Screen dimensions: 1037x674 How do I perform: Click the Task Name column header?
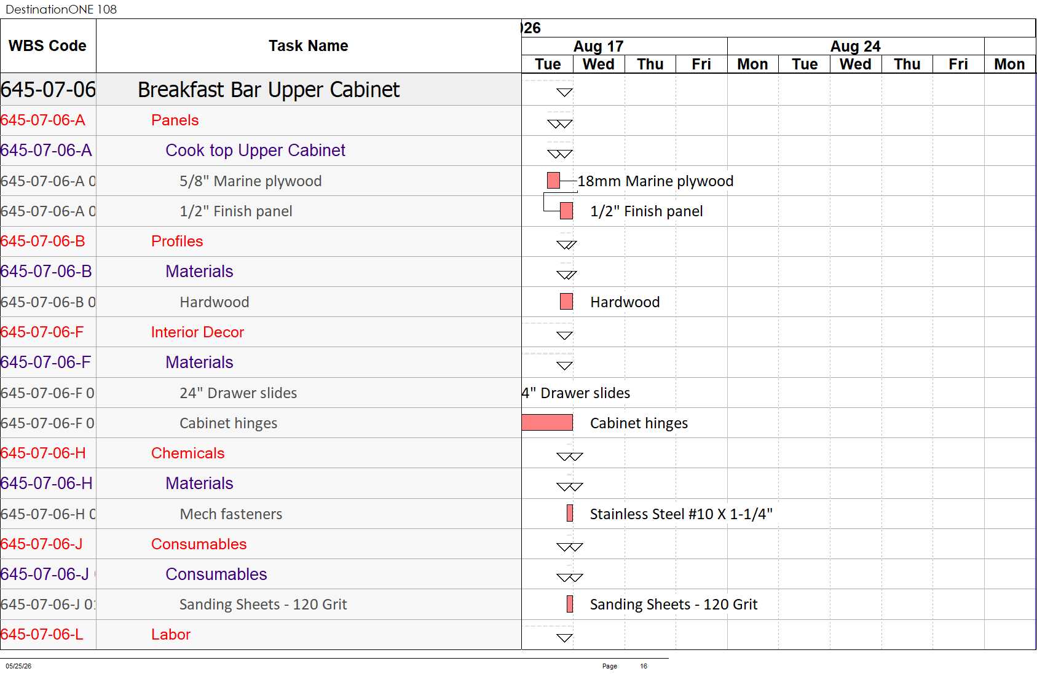[x=309, y=46]
